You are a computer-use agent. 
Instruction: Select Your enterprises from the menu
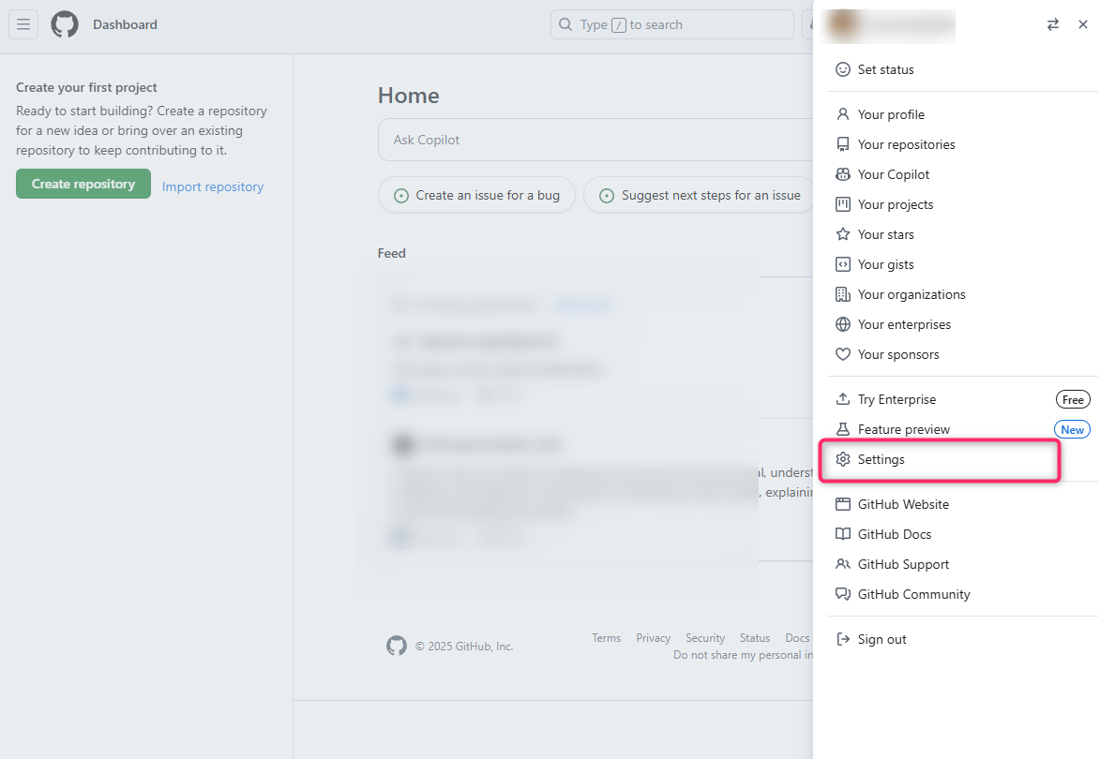click(x=962, y=324)
